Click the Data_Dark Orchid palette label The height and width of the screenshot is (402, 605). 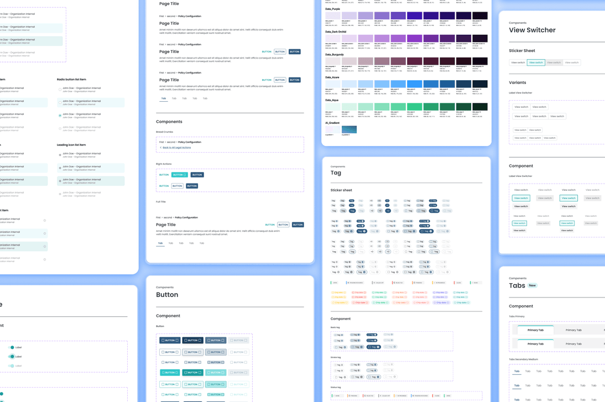pyautogui.click(x=336, y=32)
